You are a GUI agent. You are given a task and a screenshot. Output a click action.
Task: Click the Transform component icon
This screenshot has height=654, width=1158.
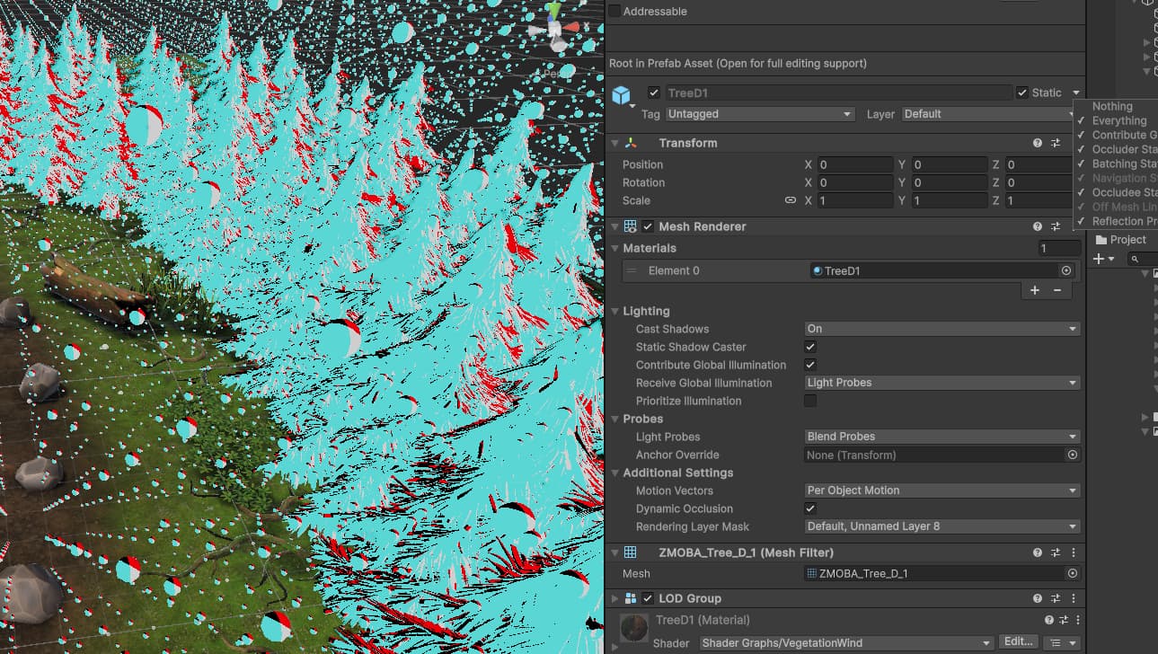[x=631, y=142]
